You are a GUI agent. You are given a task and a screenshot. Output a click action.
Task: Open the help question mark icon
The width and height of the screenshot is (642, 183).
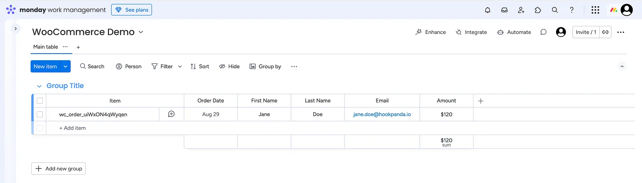(571, 10)
